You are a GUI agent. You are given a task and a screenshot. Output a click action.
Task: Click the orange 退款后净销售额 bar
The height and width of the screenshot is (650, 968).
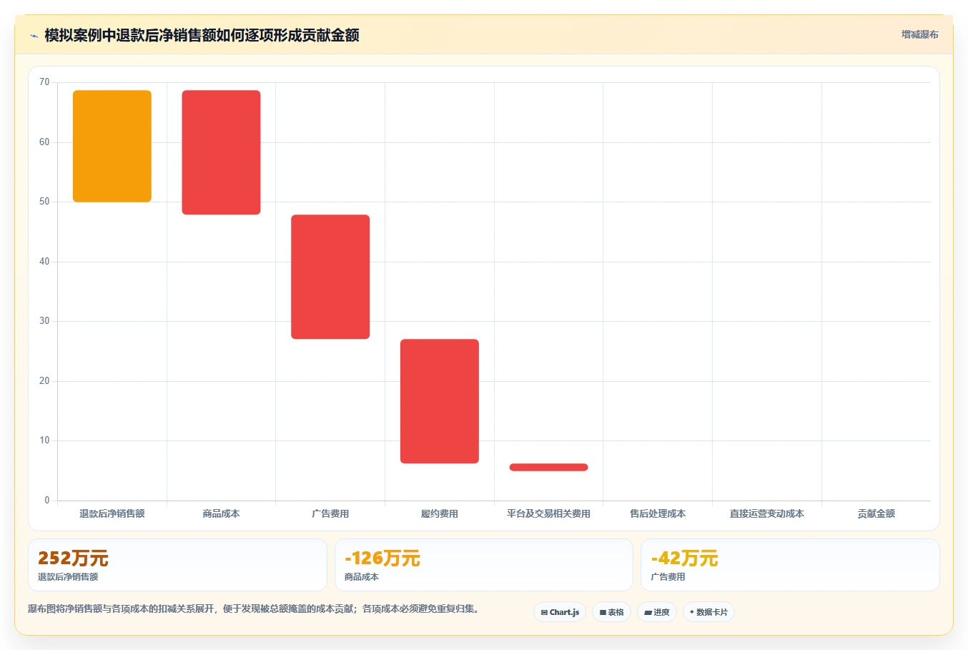pyautogui.click(x=112, y=146)
